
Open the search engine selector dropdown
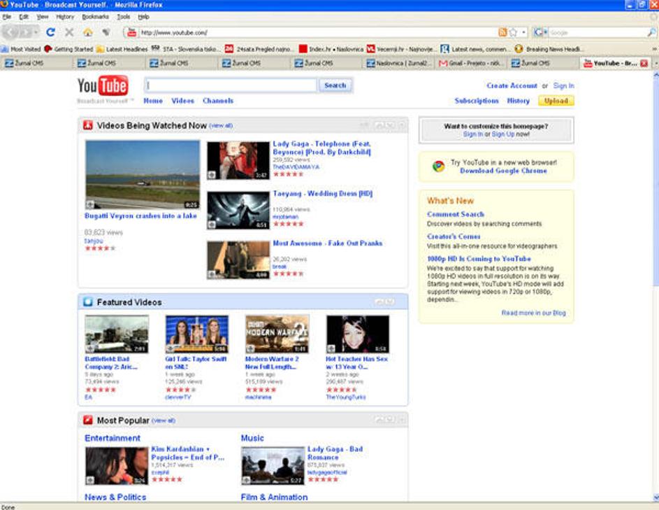pyautogui.click(x=544, y=32)
